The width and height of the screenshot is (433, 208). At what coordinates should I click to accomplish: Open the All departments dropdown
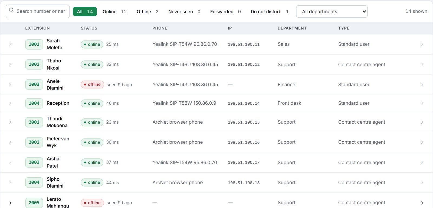[x=332, y=11]
